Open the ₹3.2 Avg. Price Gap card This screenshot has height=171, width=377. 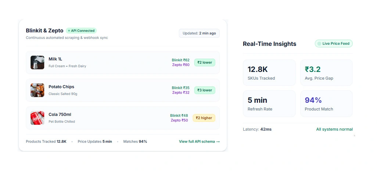tap(326, 73)
